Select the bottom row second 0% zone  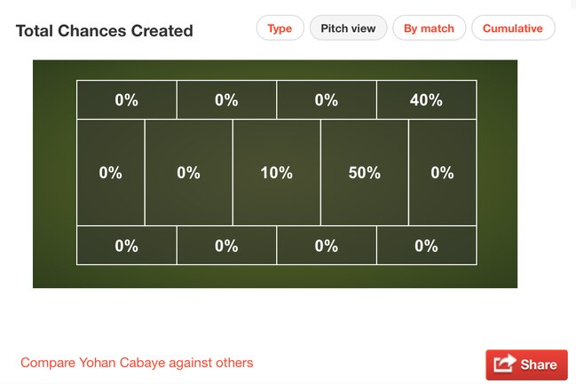(x=226, y=246)
